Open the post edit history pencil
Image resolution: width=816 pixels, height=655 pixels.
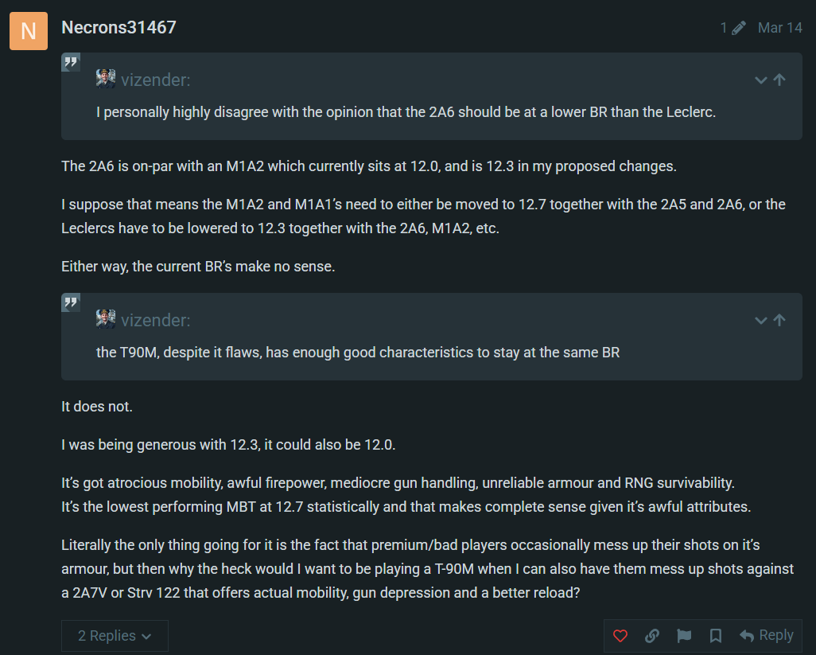click(739, 28)
